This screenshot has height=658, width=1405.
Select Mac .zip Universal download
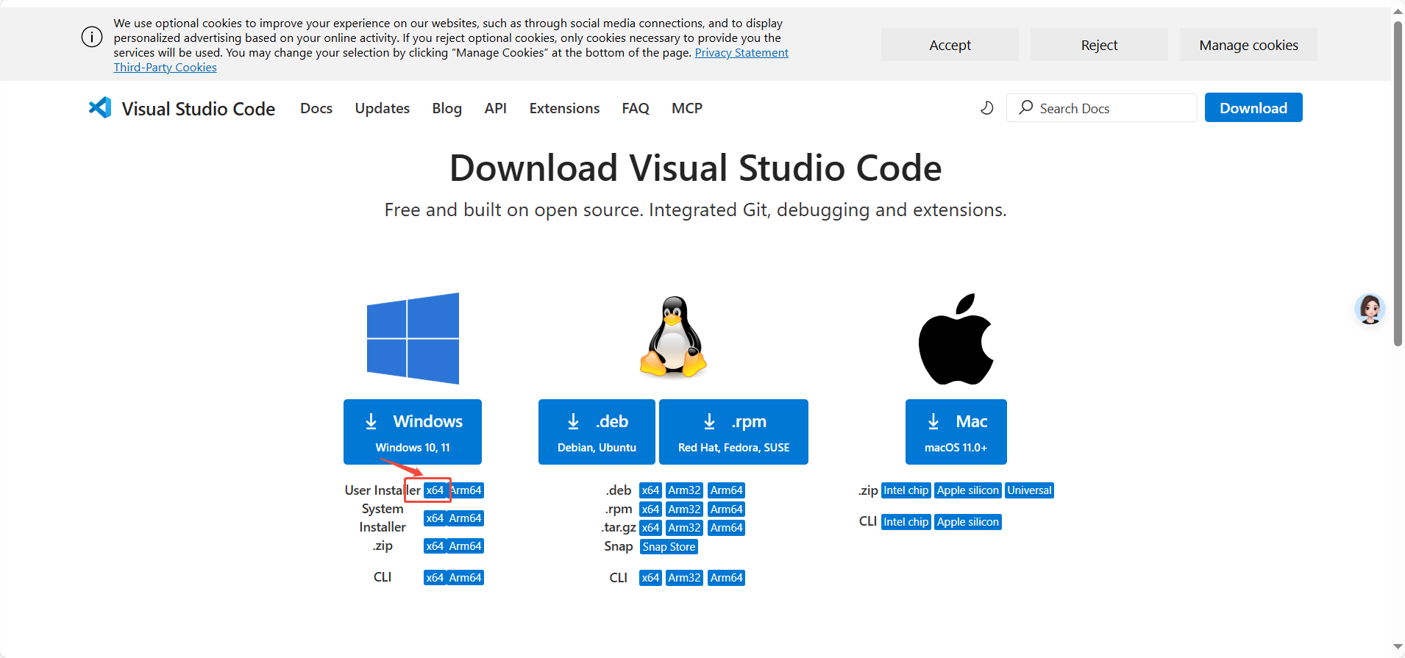click(1030, 490)
